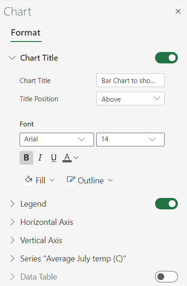The width and height of the screenshot is (187, 286).
Task: Click the Chart Title text field
Action: click(130, 80)
